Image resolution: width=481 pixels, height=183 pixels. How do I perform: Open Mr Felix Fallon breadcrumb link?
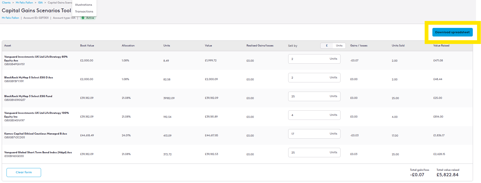coord(24,2)
